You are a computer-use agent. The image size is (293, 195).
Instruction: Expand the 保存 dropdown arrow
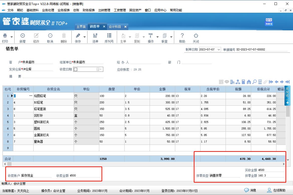click(85, 37)
